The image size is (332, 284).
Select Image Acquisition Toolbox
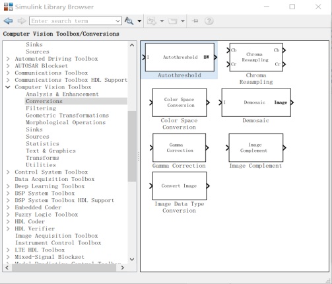click(x=57, y=236)
